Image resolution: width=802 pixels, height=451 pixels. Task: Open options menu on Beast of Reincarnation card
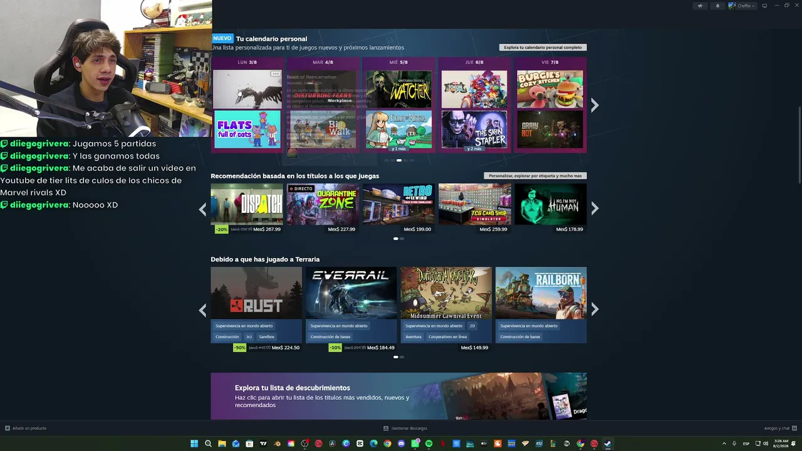(275, 74)
